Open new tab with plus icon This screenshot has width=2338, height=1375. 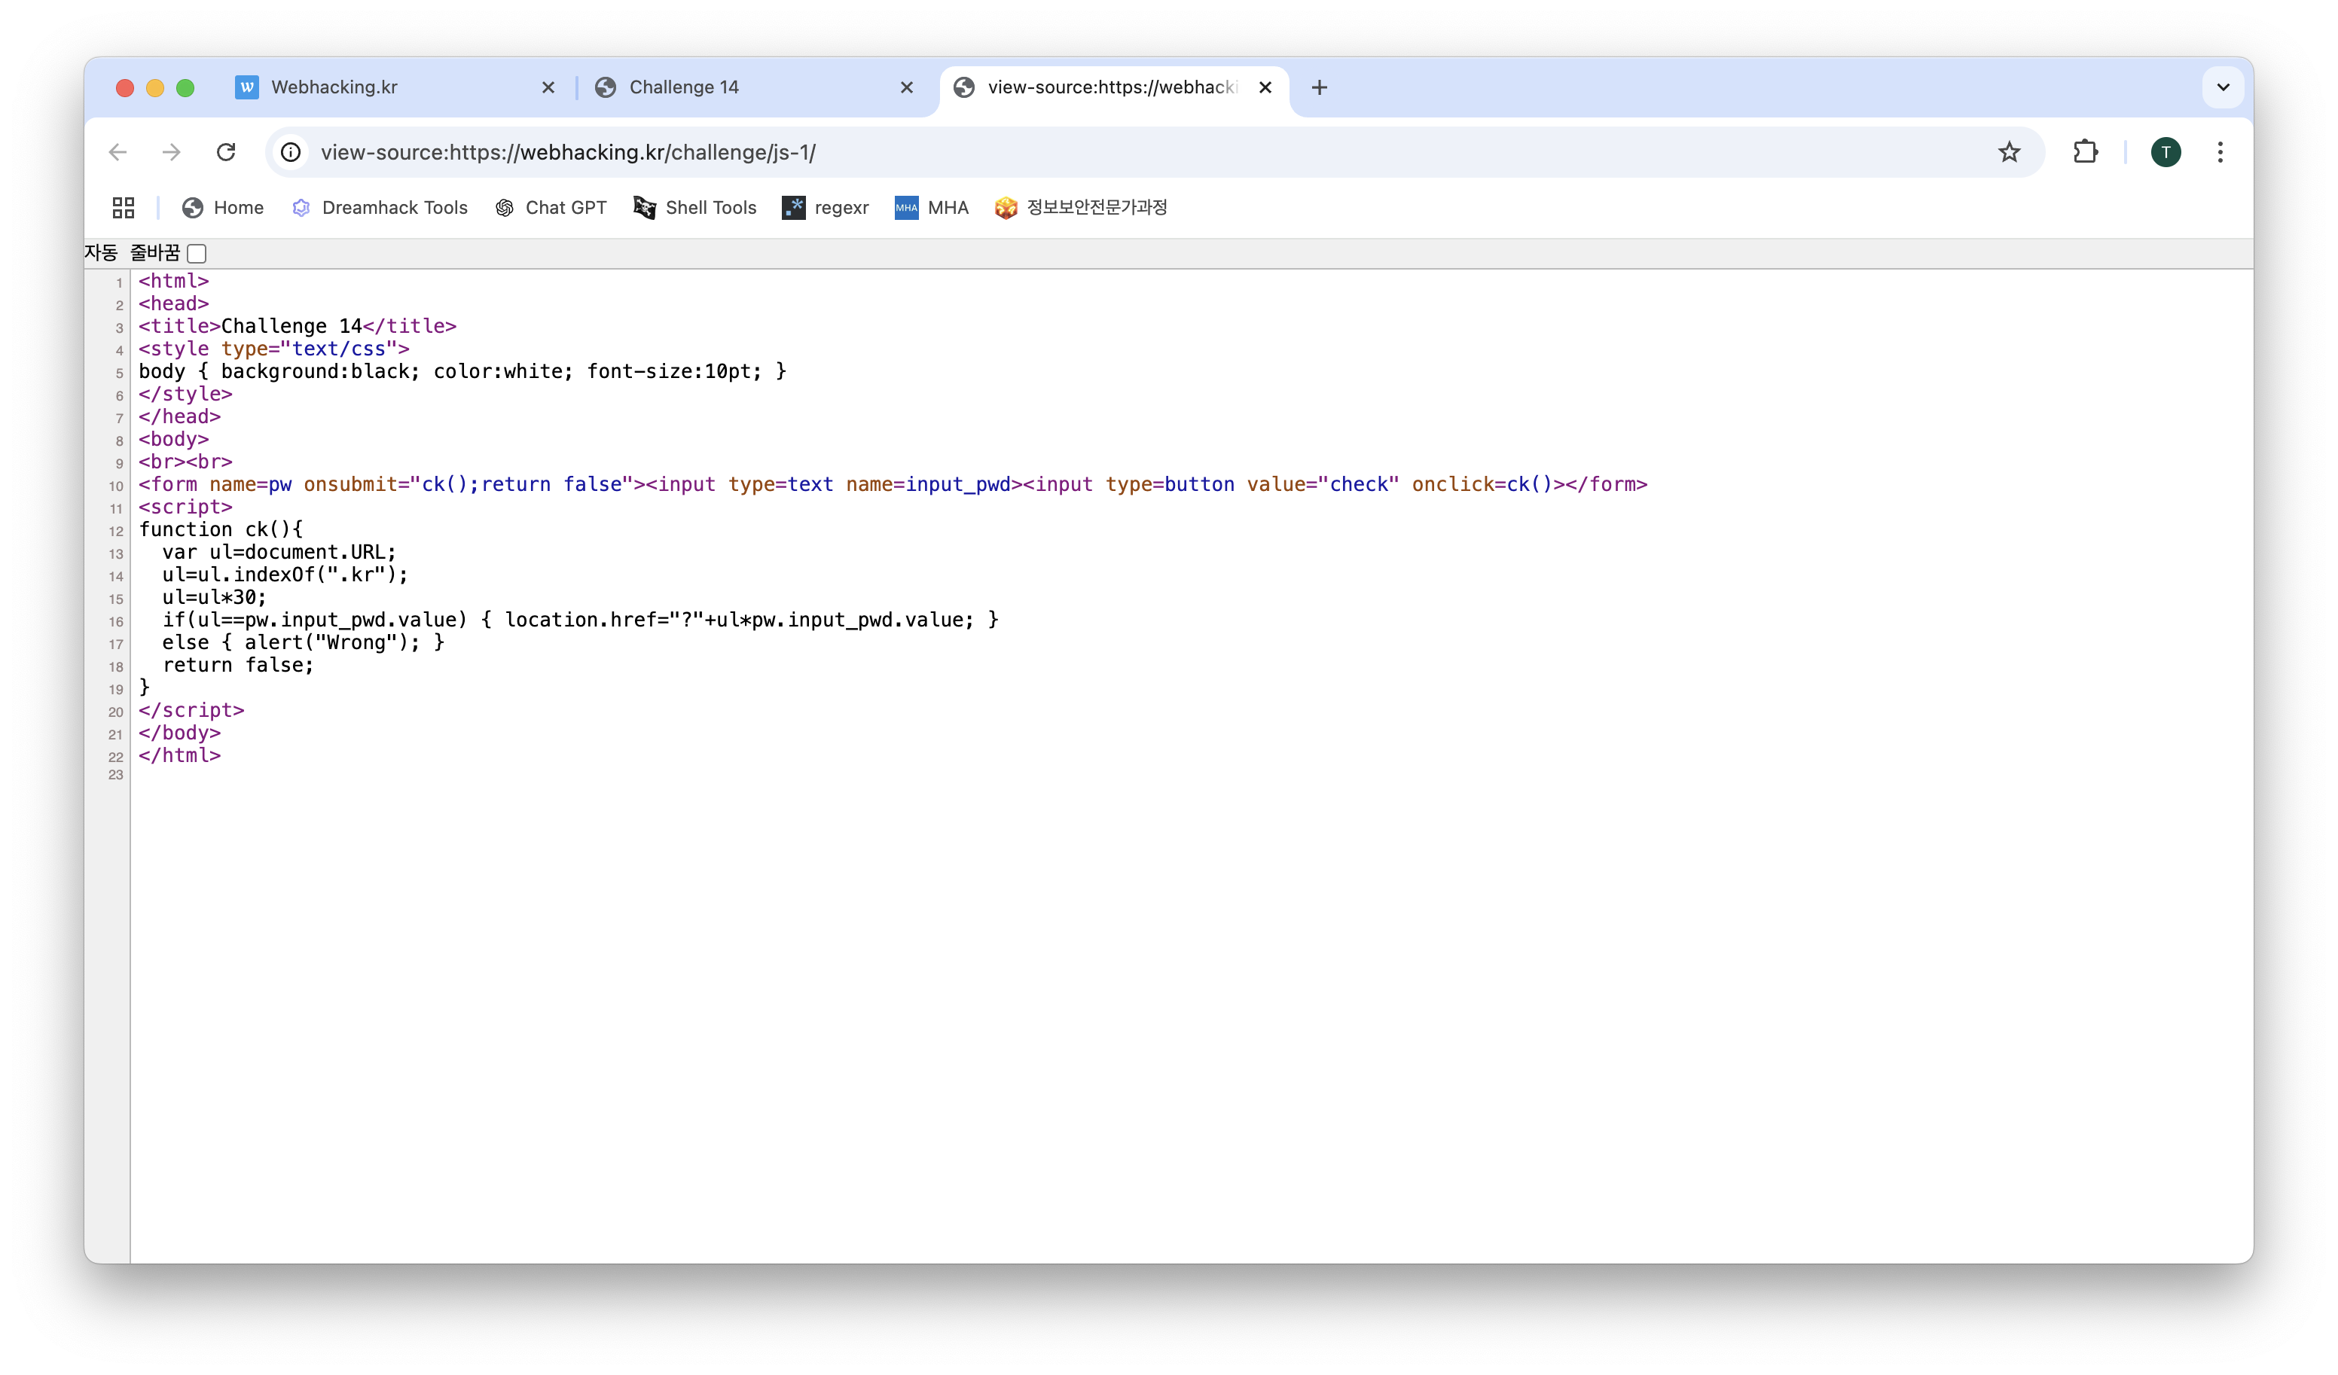[x=1320, y=87]
